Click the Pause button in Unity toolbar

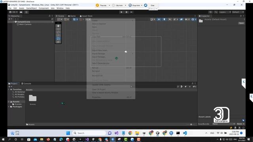(126, 12)
